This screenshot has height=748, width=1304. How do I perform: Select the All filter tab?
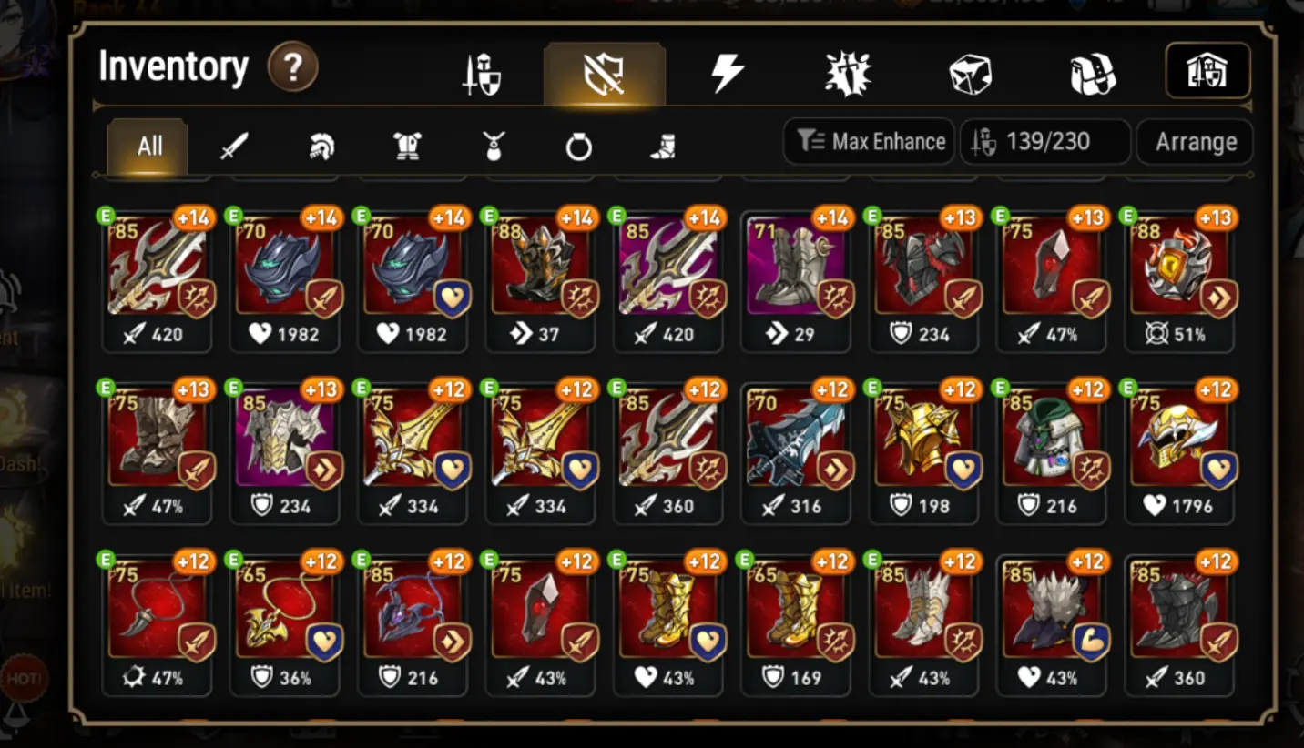148,147
